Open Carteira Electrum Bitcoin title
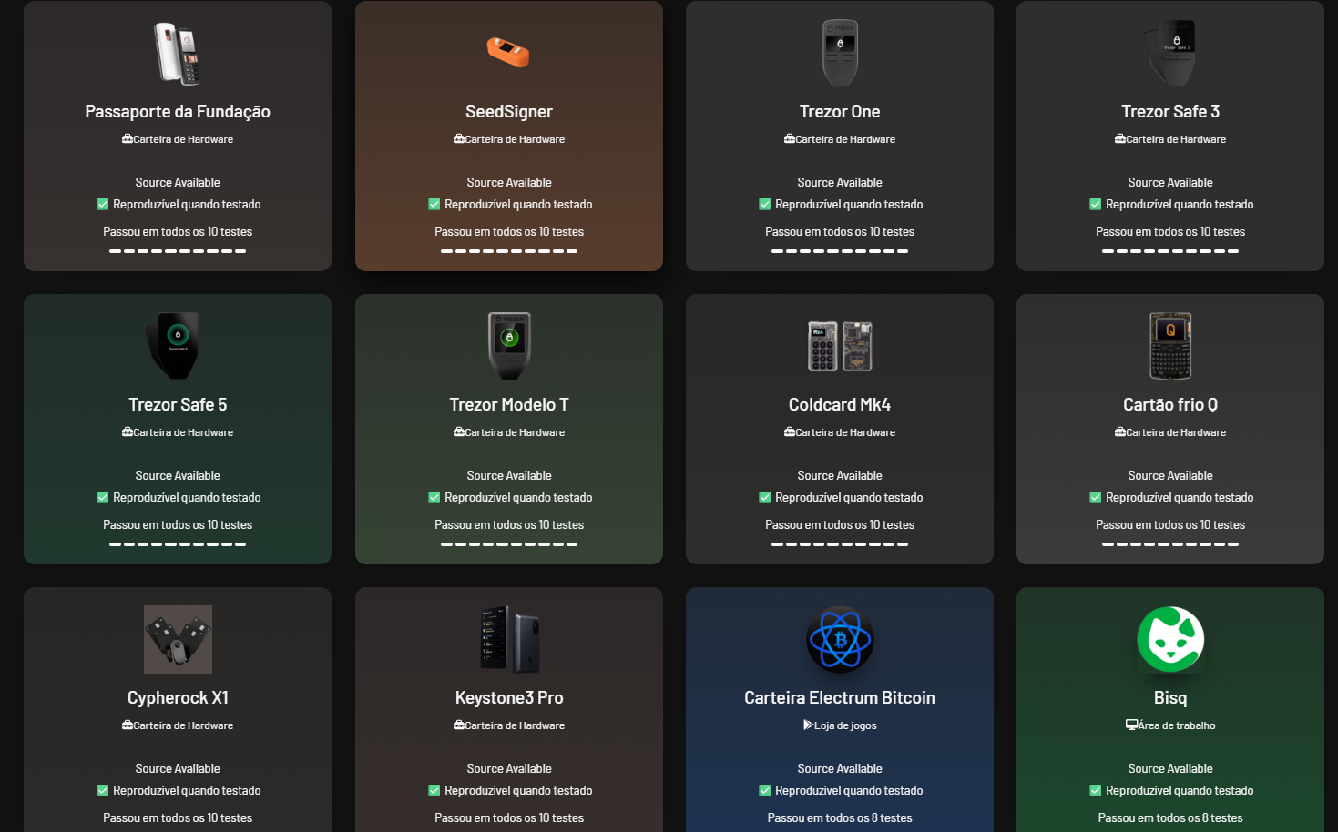1338x832 pixels. click(840, 697)
